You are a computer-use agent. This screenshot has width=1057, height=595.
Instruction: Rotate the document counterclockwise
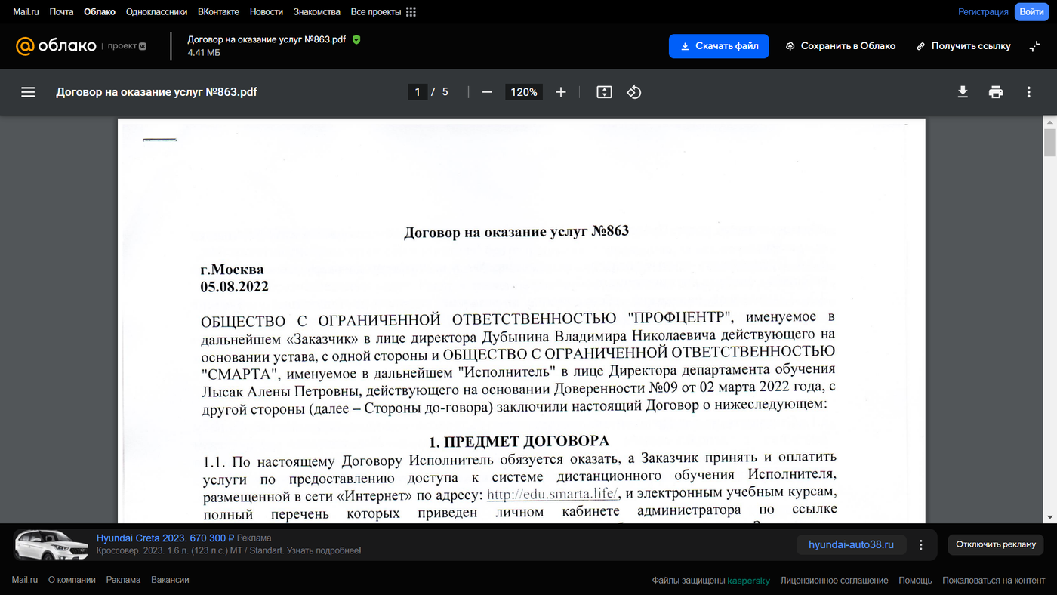(x=634, y=92)
